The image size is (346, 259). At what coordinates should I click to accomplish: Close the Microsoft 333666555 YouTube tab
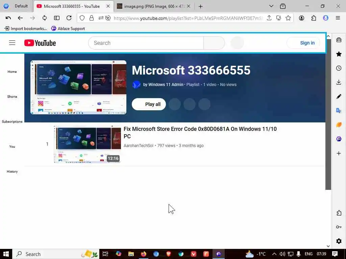(x=108, y=6)
